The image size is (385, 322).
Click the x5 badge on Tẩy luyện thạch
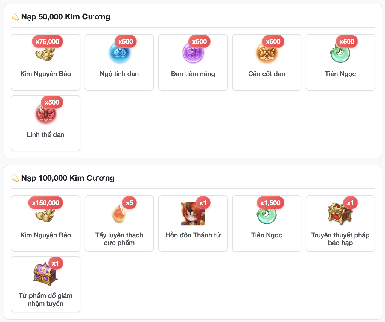[x=129, y=203]
